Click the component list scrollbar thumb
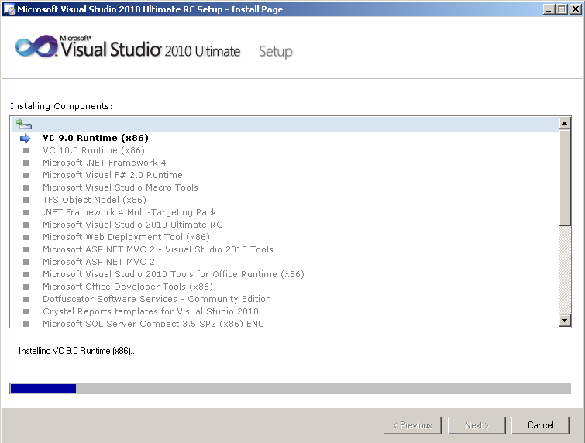The image size is (585, 443). pos(565,177)
